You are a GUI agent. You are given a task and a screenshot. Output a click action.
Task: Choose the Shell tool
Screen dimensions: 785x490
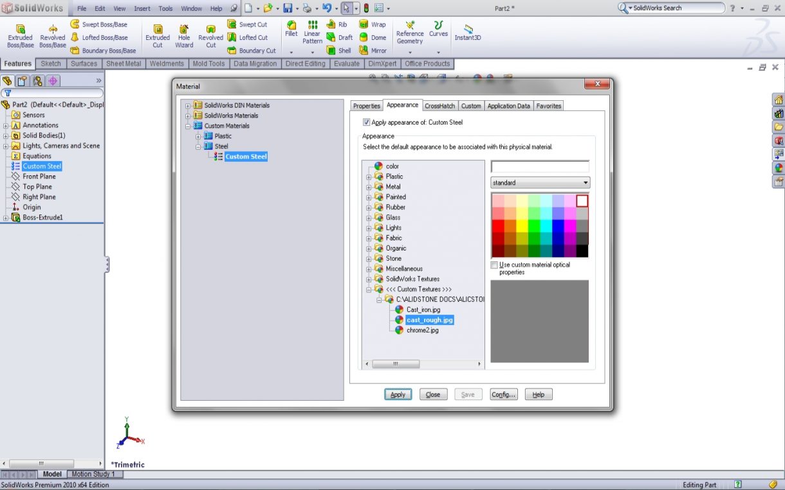pos(338,50)
